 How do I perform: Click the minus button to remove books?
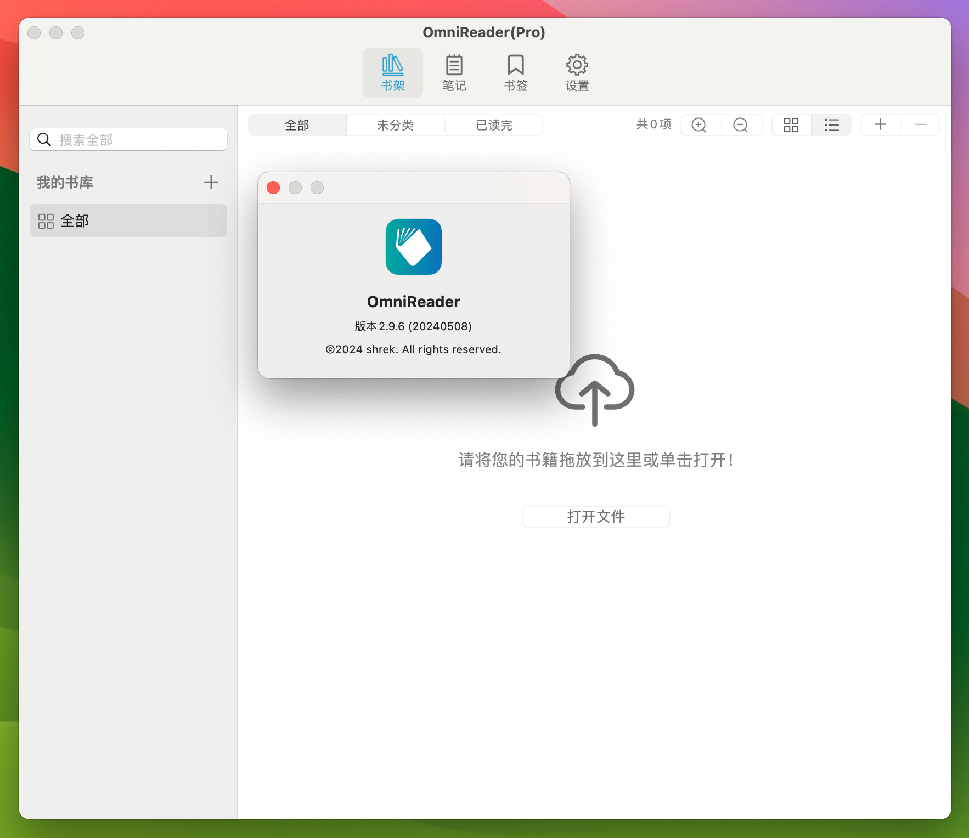point(920,125)
